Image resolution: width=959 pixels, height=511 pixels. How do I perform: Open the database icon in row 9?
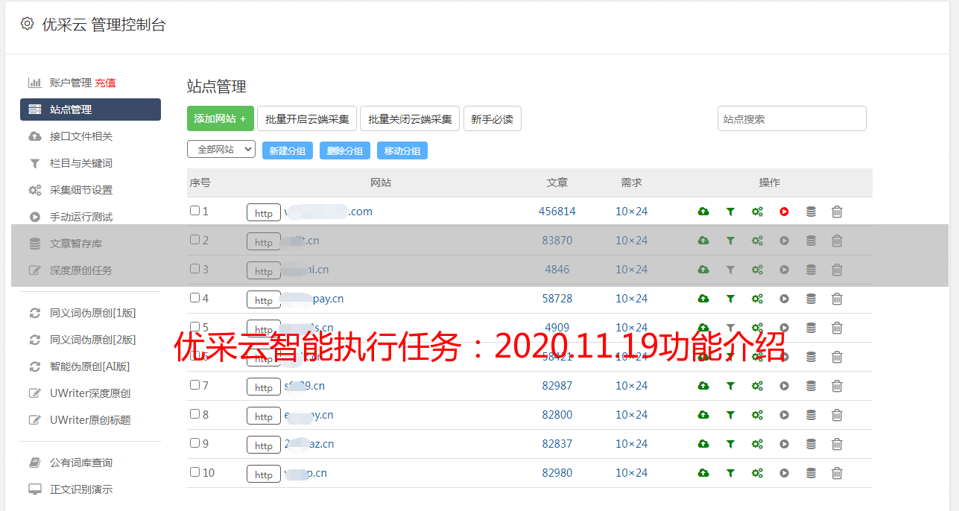click(x=811, y=444)
